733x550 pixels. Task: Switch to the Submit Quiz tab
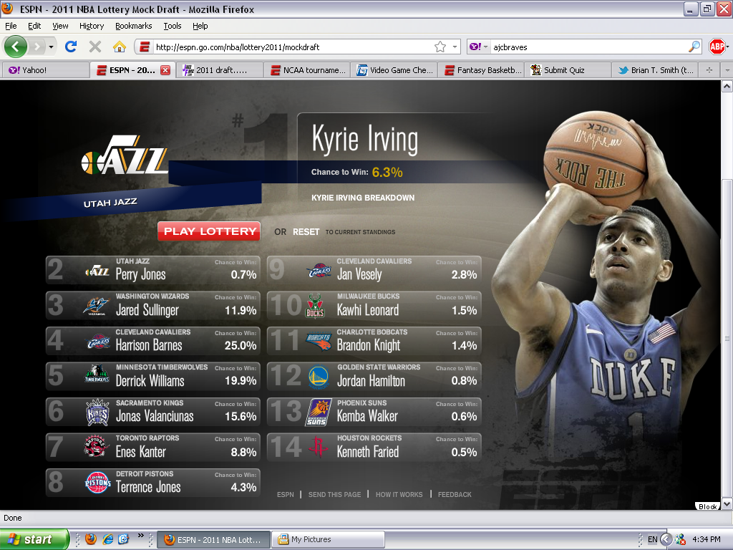pos(568,70)
